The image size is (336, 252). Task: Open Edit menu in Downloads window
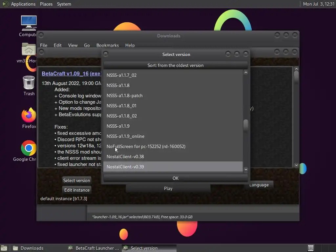(x=57, y=45)
